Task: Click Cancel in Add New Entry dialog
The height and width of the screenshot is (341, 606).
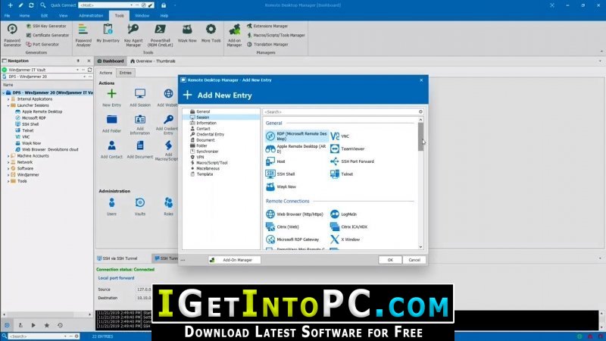Action: [x=414, y=260]
